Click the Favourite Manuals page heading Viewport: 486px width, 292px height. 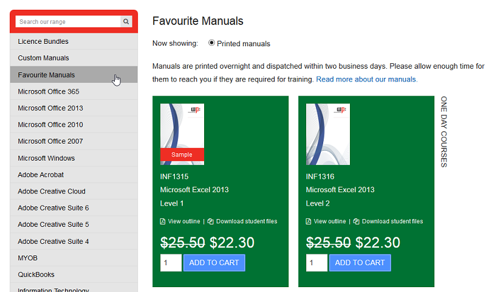coord(198,21)
